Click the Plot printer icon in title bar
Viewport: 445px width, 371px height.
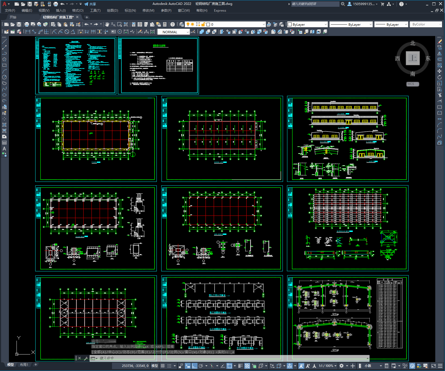(56, 4)
